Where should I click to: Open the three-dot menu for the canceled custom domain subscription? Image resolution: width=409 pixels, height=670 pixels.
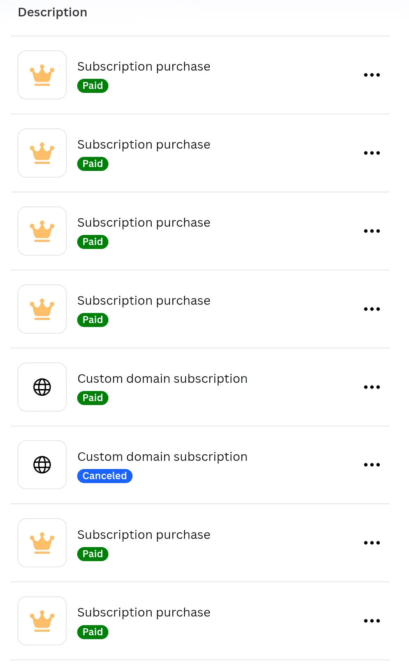pyautogui.click(x=372, y=465)
